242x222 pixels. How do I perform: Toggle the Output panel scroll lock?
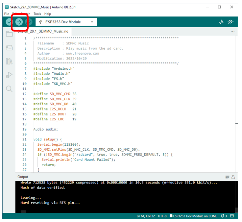(233, 177)
